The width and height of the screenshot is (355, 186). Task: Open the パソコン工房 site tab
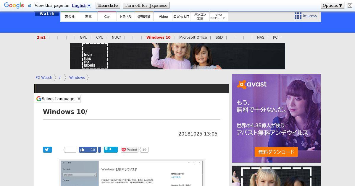pos(200,17)
